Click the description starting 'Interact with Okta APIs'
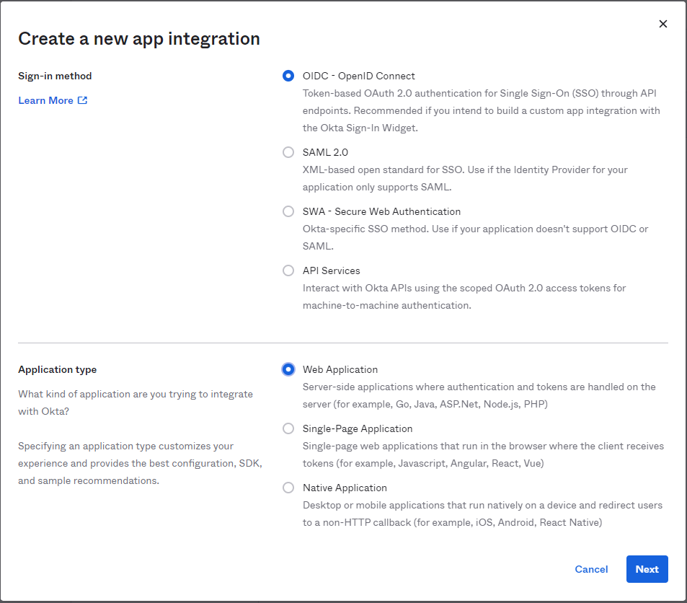This screenshot has width=687, height=603. (464, 296)
